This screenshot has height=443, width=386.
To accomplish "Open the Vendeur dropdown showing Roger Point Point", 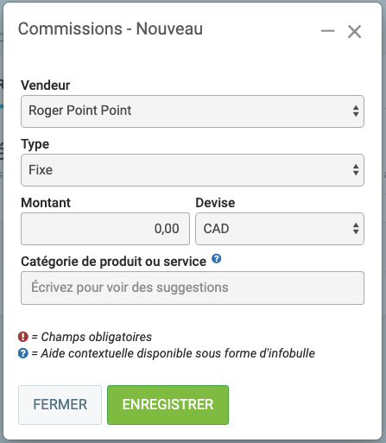I will tap(193, 111).
